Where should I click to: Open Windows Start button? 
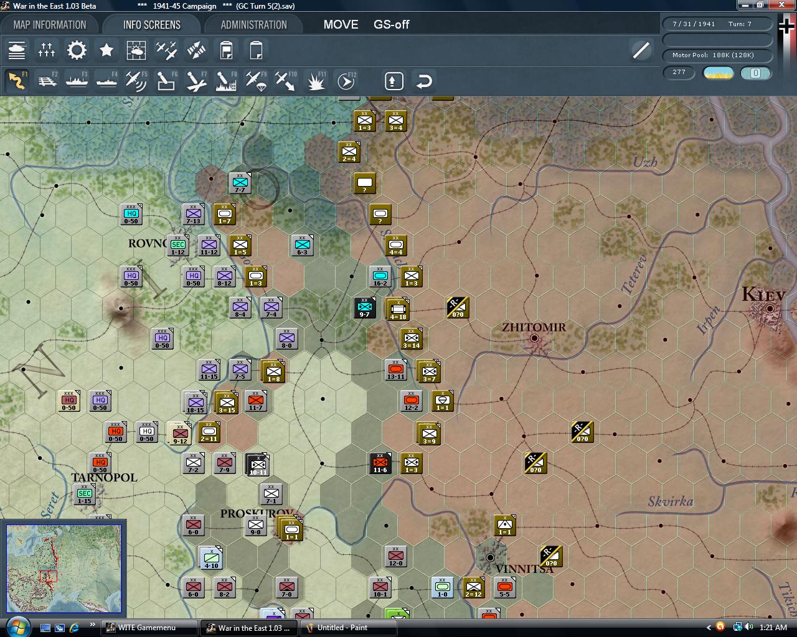pyautogui.click(x=17, y=627)
